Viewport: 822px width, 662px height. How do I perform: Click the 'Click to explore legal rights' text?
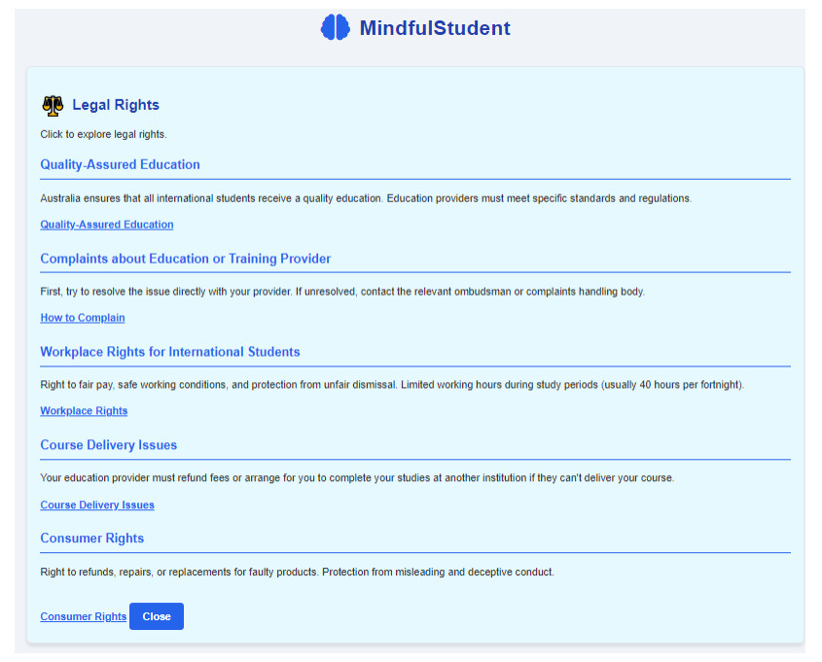pyautogui.click(x=103, y=134)
